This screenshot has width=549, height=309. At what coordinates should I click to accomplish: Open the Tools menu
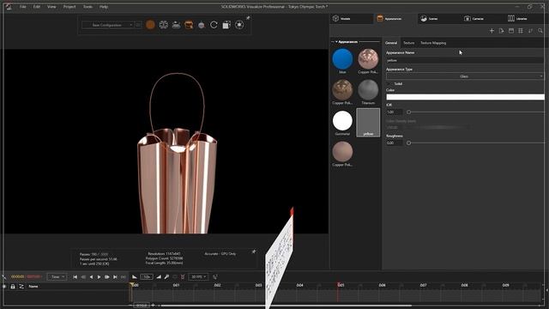click(87, 7)
